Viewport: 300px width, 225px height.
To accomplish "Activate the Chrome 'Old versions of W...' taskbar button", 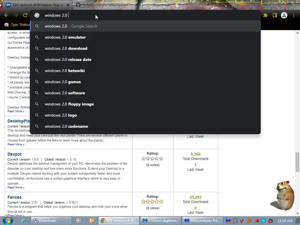I will tap(119, 221).
